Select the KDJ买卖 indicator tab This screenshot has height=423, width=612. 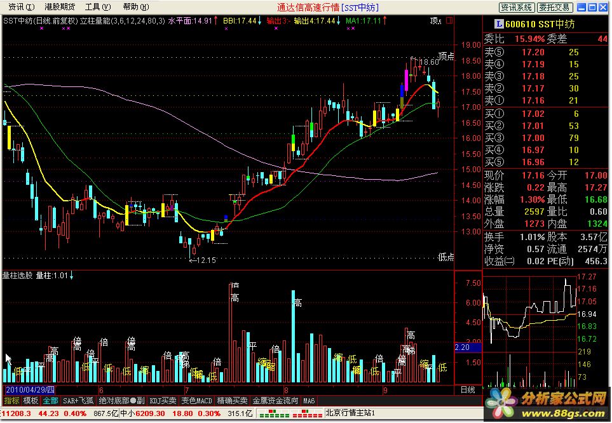click(x=163, y=401)
